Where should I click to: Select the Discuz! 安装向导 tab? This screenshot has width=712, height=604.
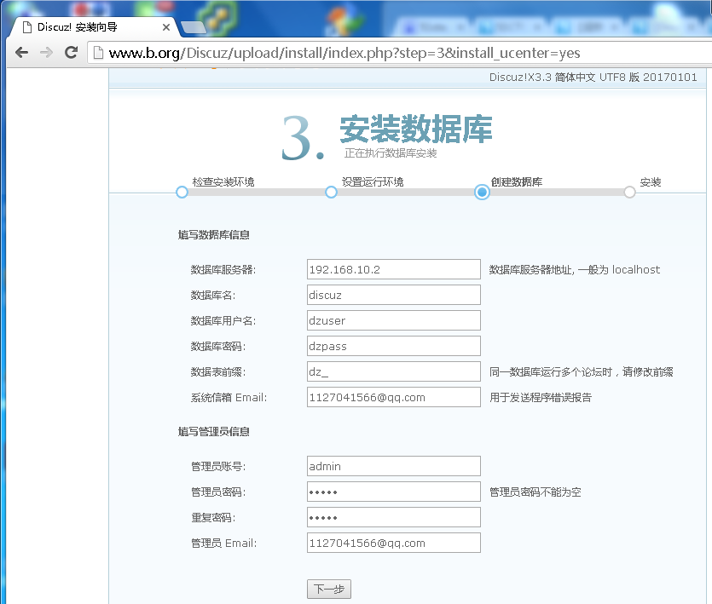[x=93, y=27]
